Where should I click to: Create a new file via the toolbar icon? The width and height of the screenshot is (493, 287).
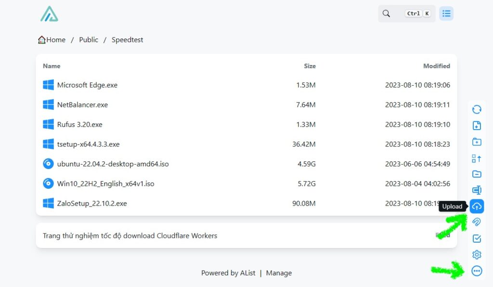click(477, 126)
